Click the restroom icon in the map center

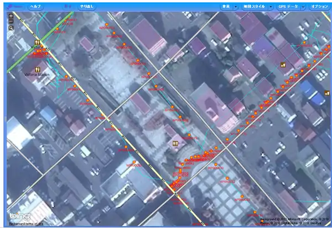tap(175, 144)
